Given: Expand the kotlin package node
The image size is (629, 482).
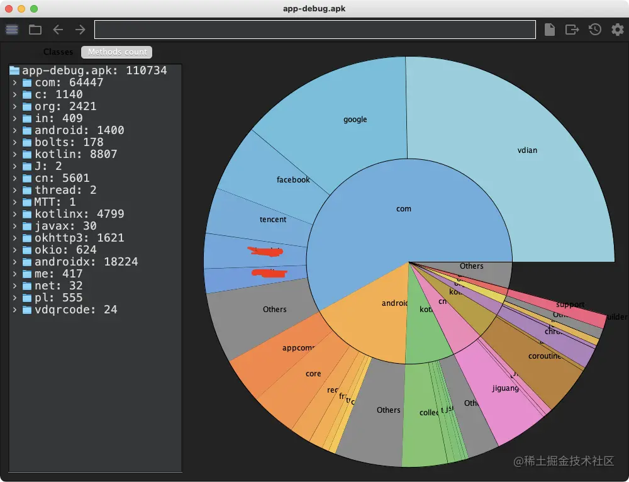Looking at the screenshot, I should (14, 155).
